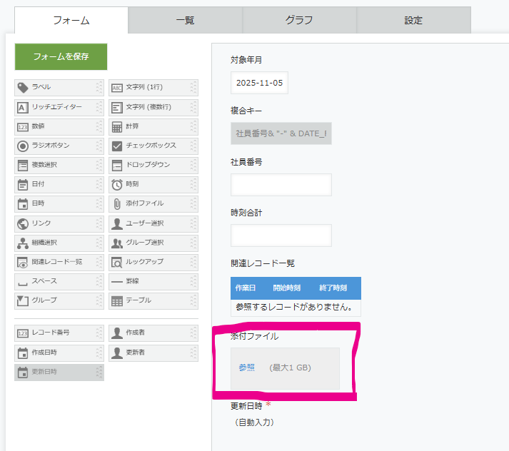The width and height of the screenshot is (509, 451).
Task: Select the 時刻 clock icon
Action: pos(117,185)
